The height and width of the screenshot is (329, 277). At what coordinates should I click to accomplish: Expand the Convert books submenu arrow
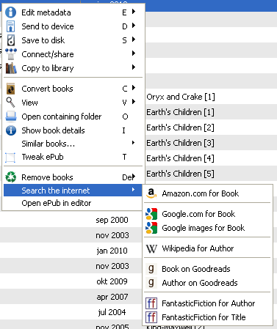134,88
